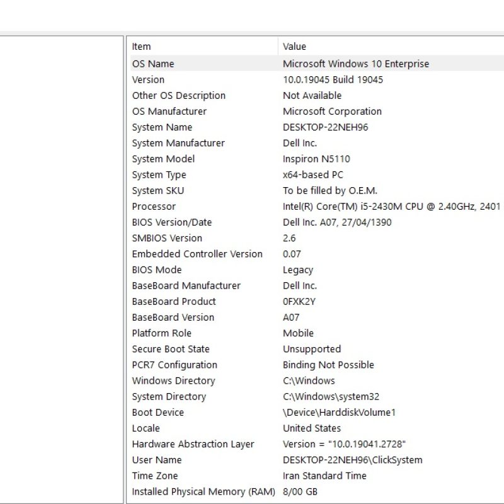Highlight the Other OS Description entry
The width and height of the screenshot is (504, 504).
pyautogui.click(x=178, y=96)
